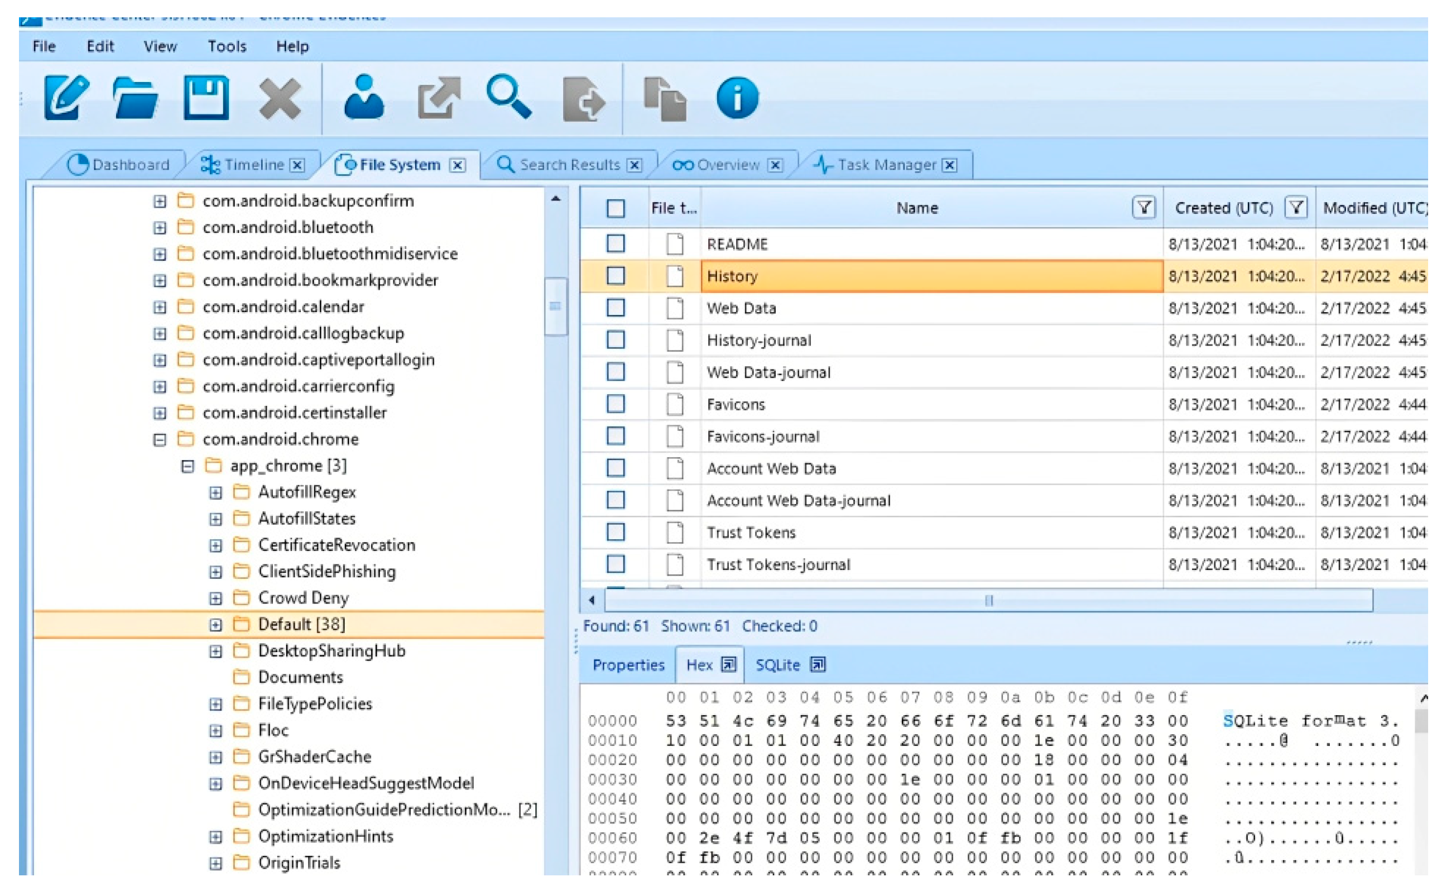Screen dimensions: 1451x896
Task: Toggle the select-all checkbox in header
Action: point(616,209)
